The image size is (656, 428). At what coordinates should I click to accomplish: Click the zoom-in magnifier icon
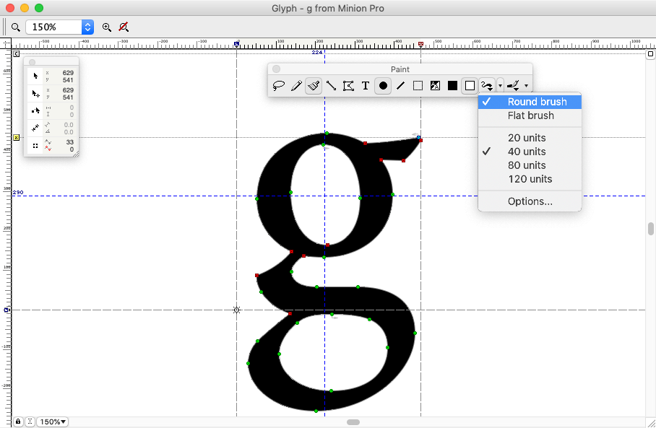pyautogui.click(x=107, y=27)
